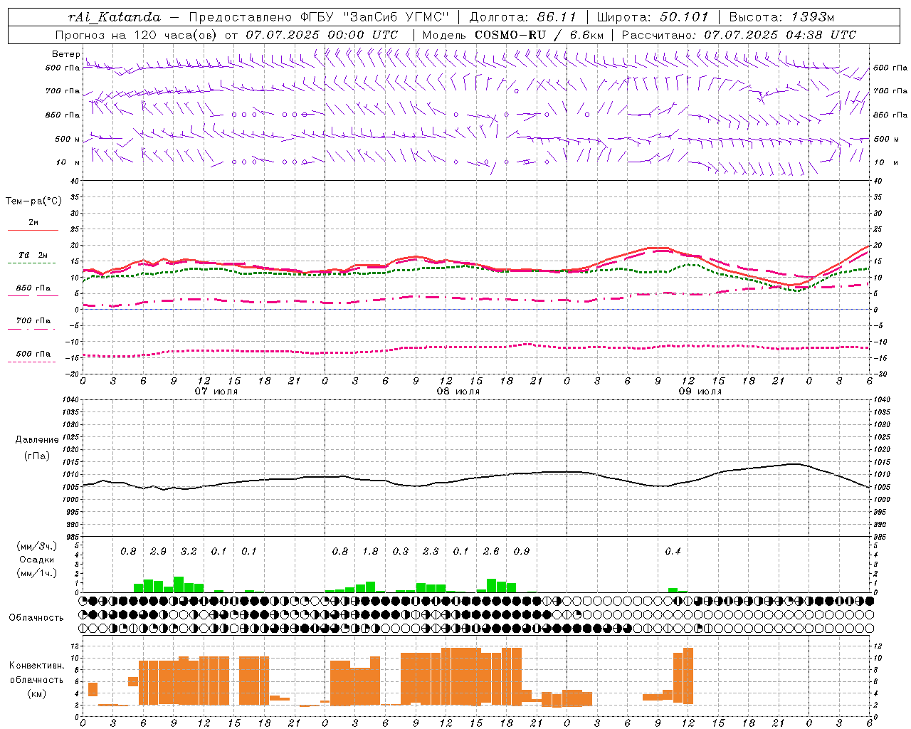Click the precipitation value 0.3
911x729 pixels.
401,551
